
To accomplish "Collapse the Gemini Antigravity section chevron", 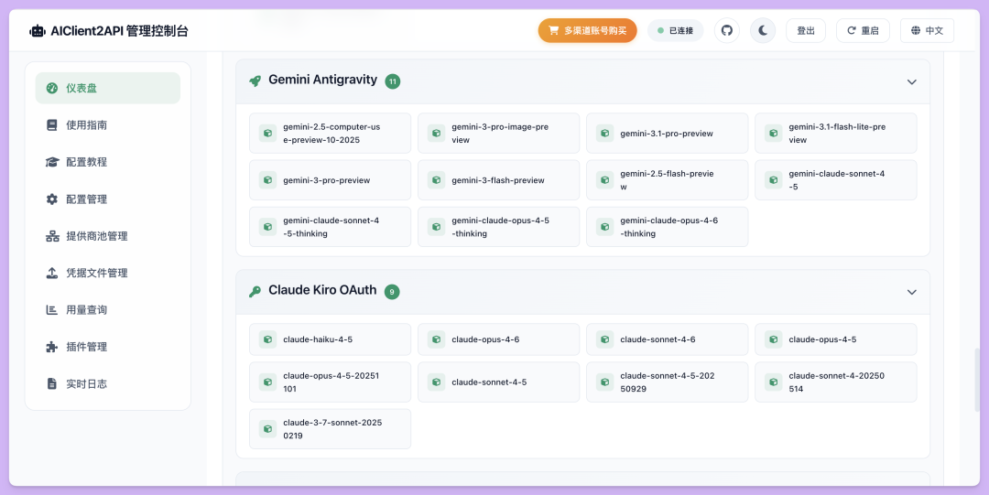I will tap(911, 81).
